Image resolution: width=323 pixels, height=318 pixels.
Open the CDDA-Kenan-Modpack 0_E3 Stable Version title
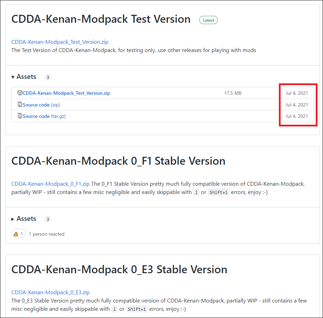click(x=119, y=269)
